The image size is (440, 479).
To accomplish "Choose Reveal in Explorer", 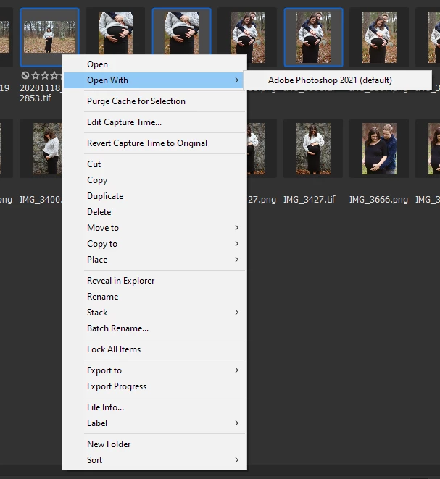I will coord(154,281).
